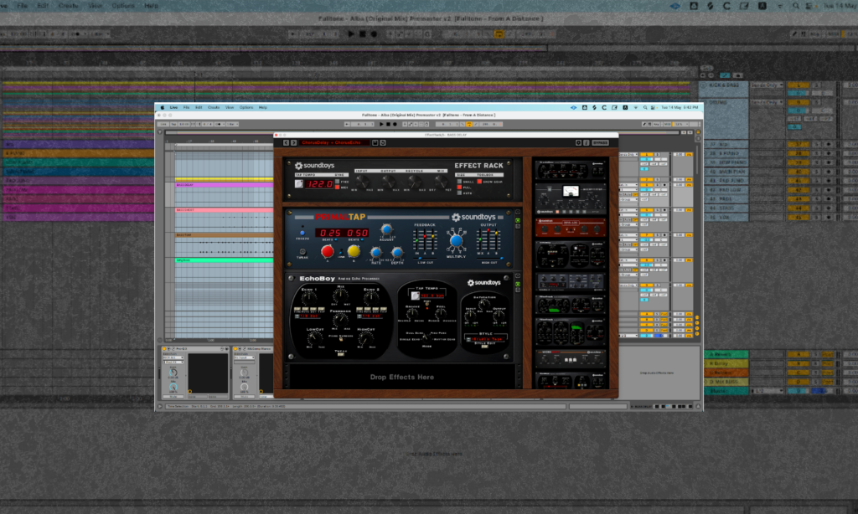Image resolution: width=858 pixels, height=514 pixels.
Task: Open the EchoBoy Style selector dropdown
Action: (x=486, y=340)
